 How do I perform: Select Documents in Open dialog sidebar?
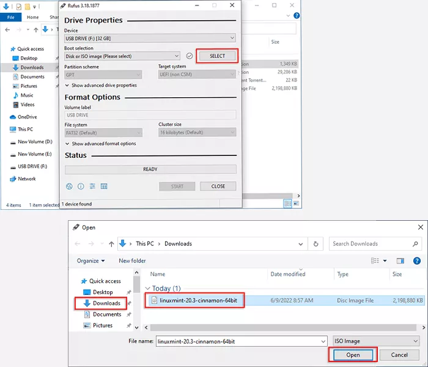coord(102,314)
